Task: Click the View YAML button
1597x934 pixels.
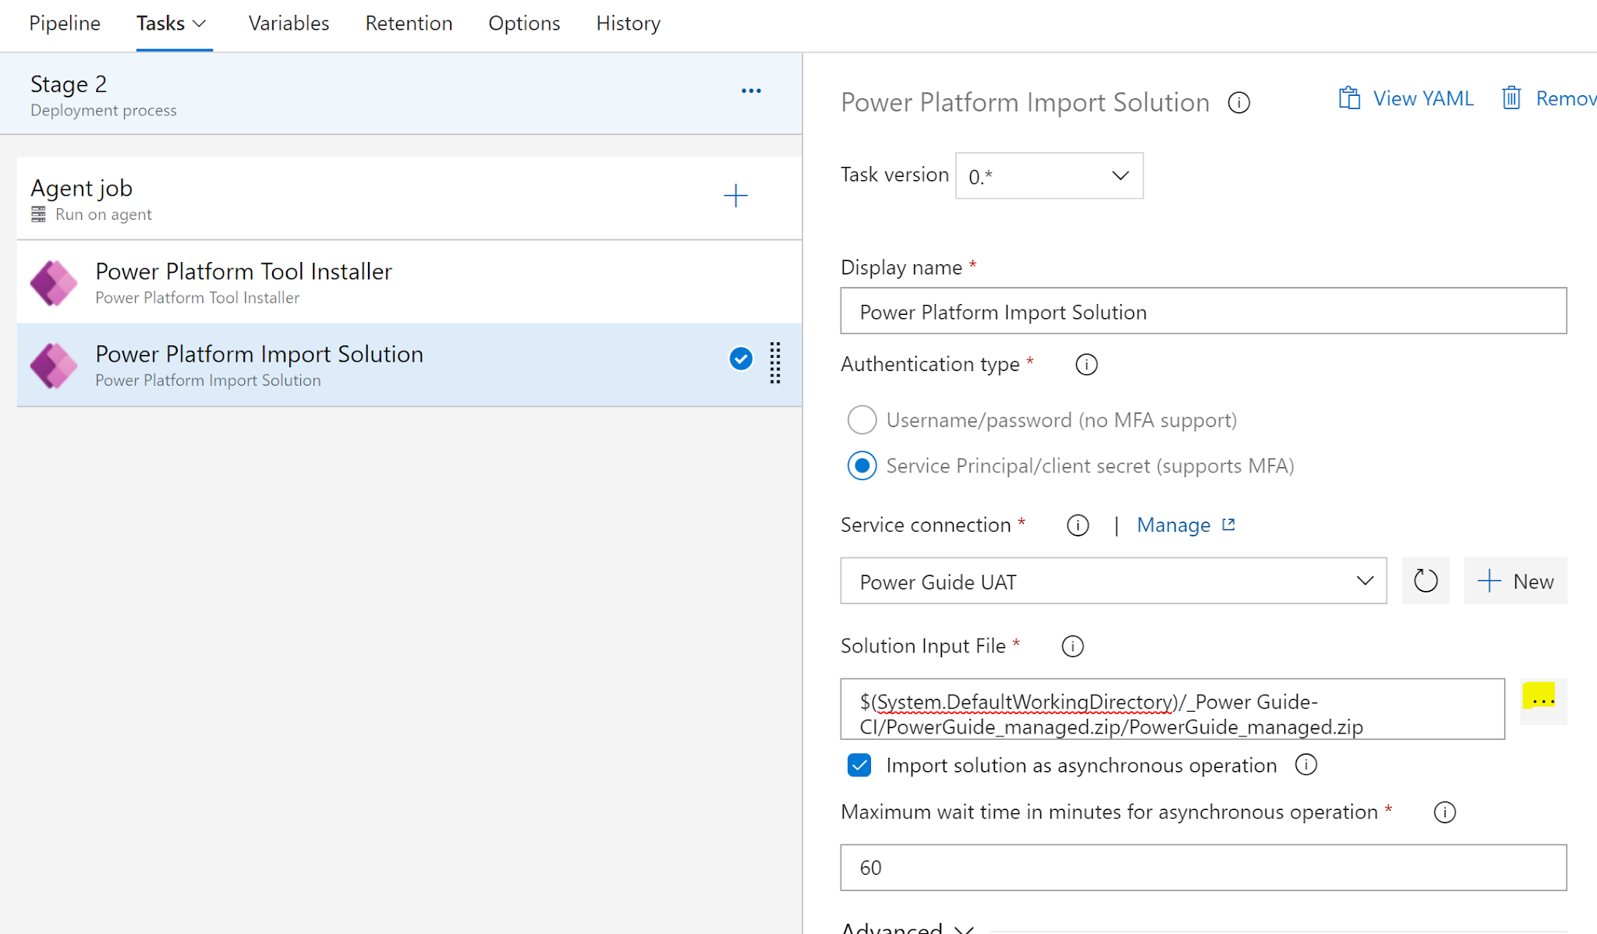Action: point(1407,98)
